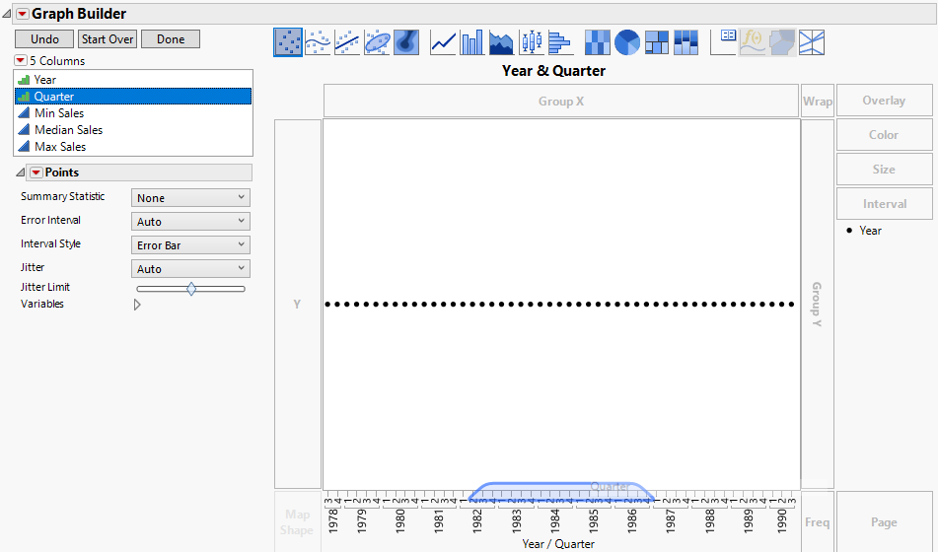This screenshot has width=938, height=552.
Task: Collapse the Graph Builder outline triangle
Action: coord(7,14)
